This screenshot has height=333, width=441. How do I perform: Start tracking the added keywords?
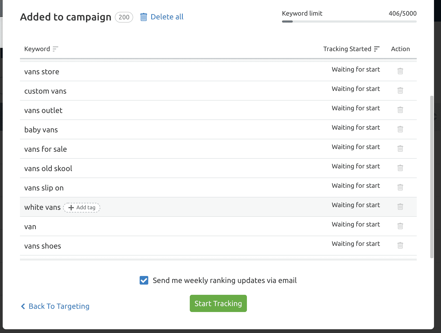[218, 303]
